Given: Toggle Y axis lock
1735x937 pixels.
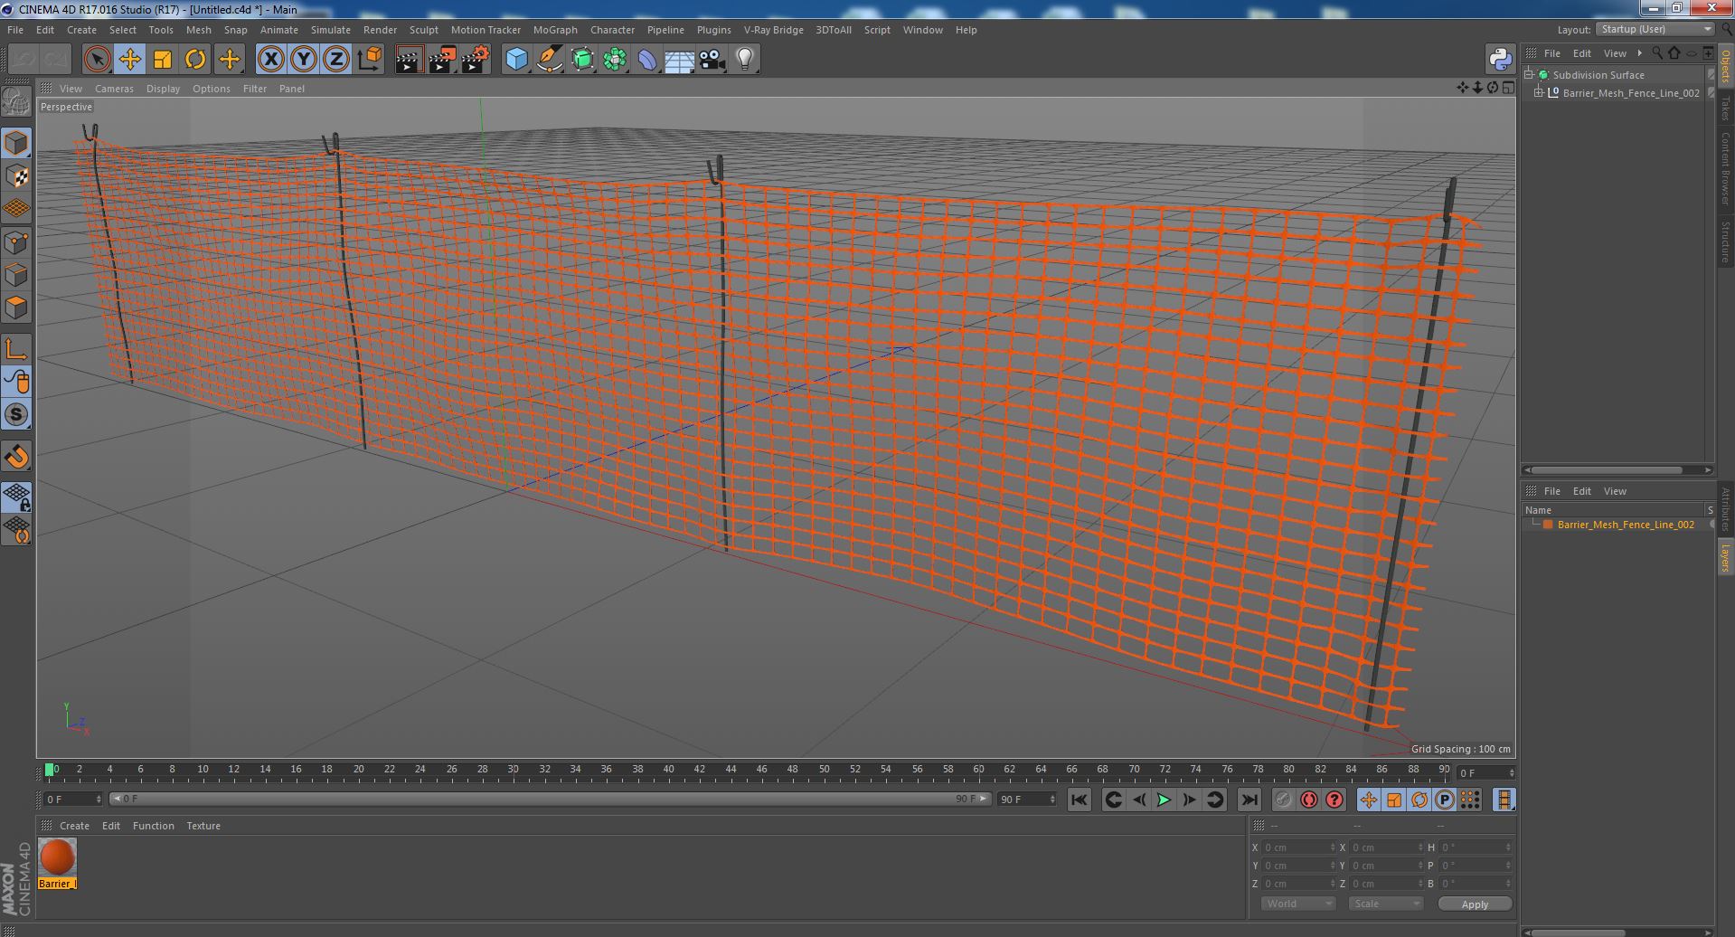Looking at the screenshot, I should [304, 60].
